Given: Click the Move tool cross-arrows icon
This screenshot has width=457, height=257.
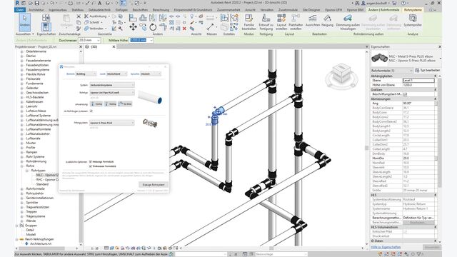Looking at the screenshot, I should (x=134, y=27).
